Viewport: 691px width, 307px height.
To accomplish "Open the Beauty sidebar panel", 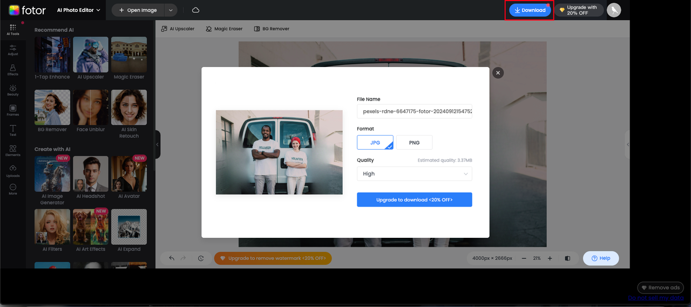I will (13, 90).
